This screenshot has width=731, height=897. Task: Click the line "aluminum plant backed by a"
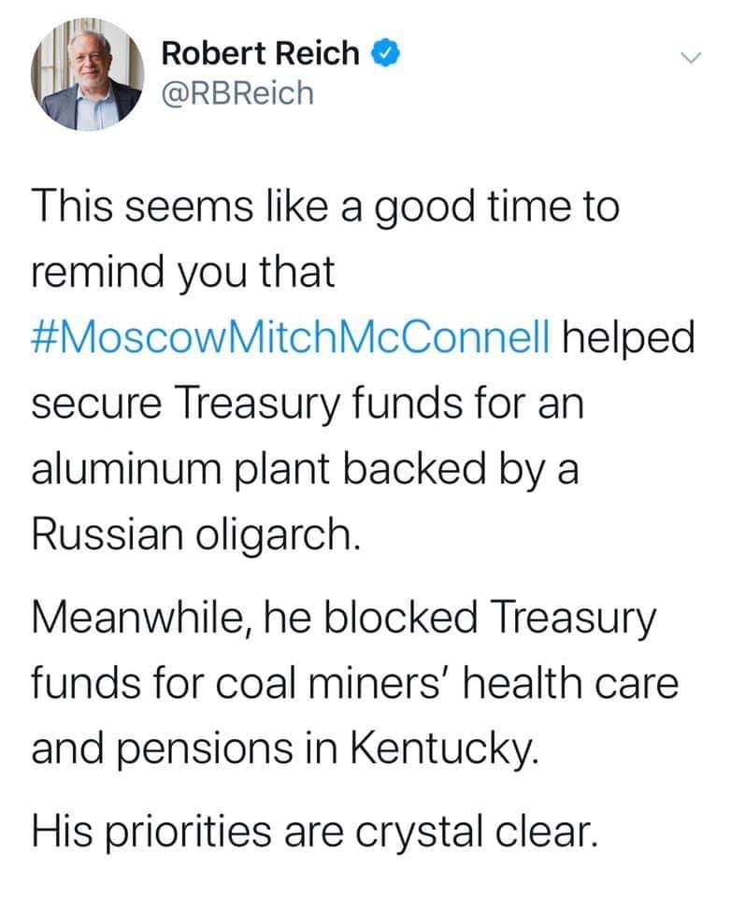point(305,470)
